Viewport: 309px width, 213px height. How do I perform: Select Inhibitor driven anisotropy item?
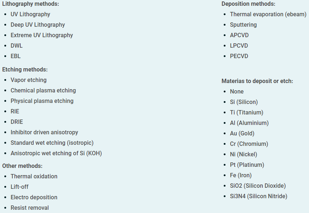coord(44,132)
